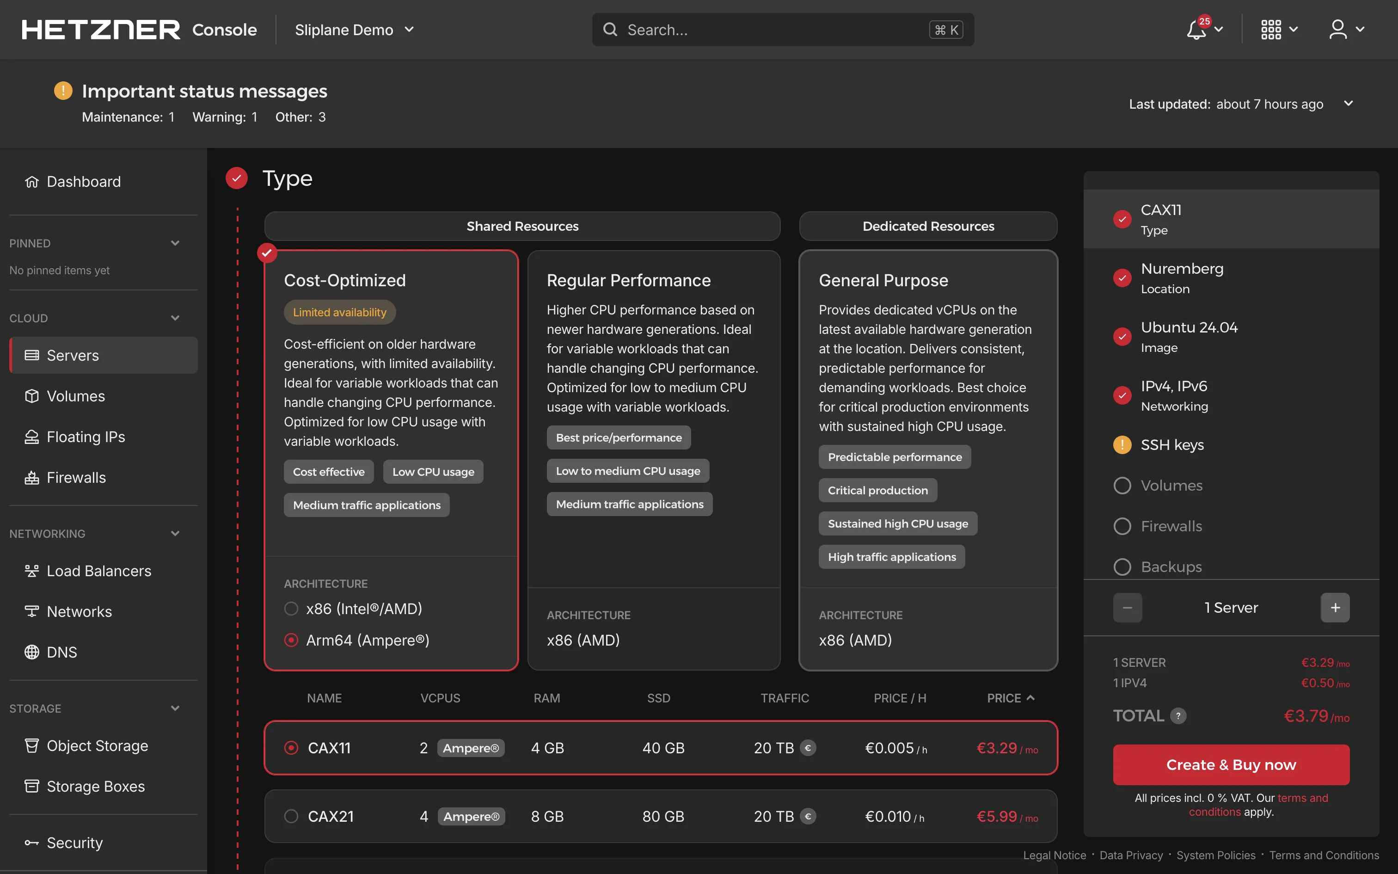The height and width of the screenshot is (874, 1398).
Task: Select the x86 (Intel/AMD) architecture radio
Action: [x=291, y=609]
